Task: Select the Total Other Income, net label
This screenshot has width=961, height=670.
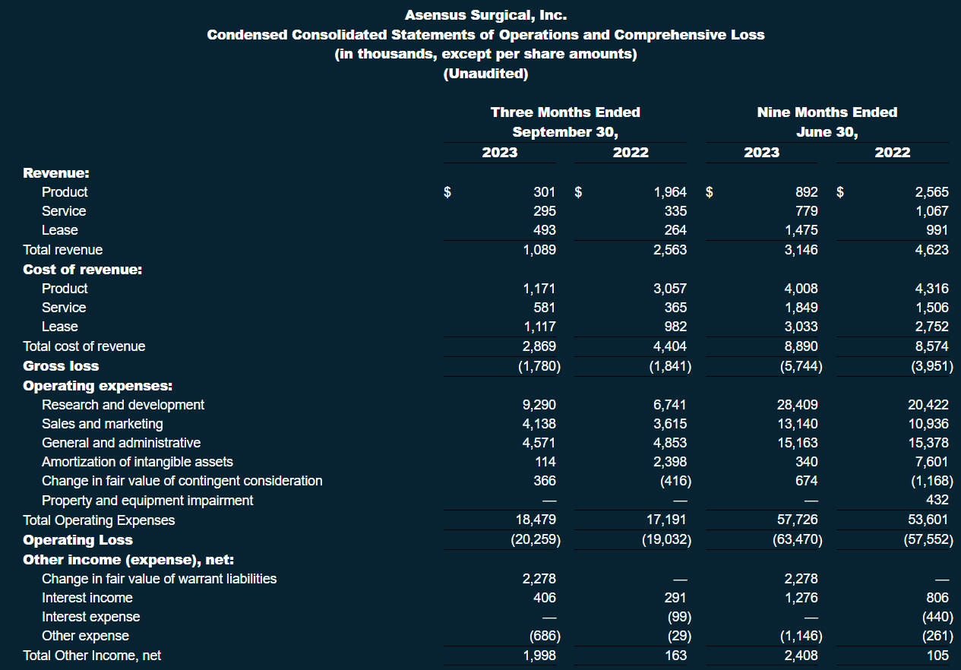Action: tap(92, 656)
